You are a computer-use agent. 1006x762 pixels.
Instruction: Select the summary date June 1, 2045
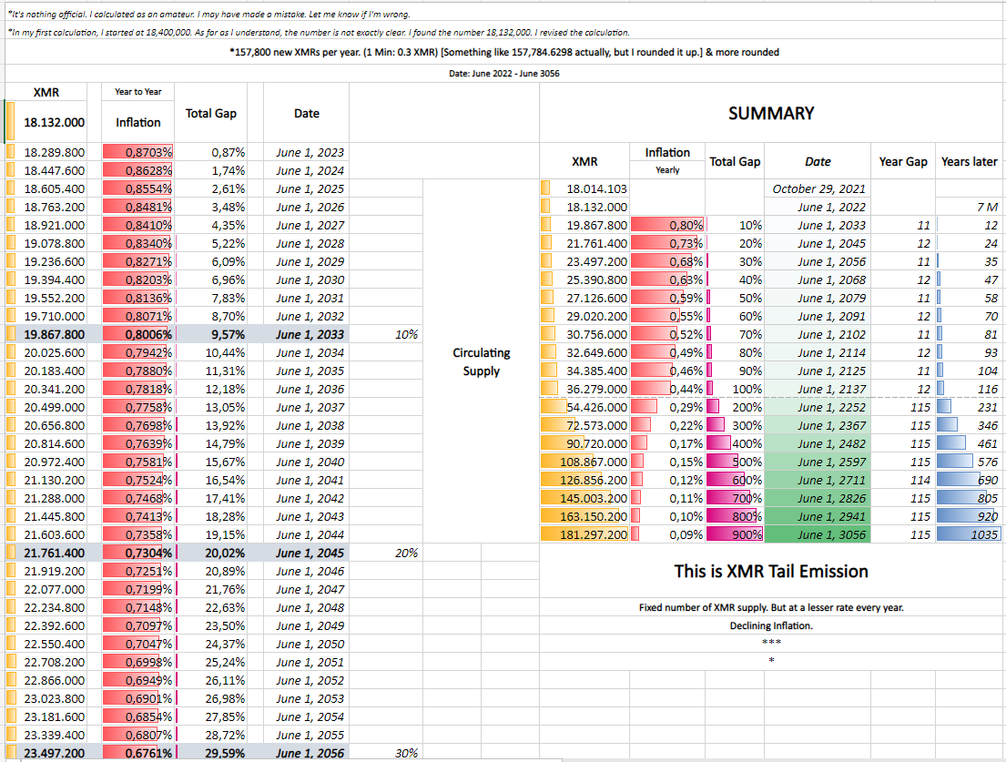[x=818, y=243]
